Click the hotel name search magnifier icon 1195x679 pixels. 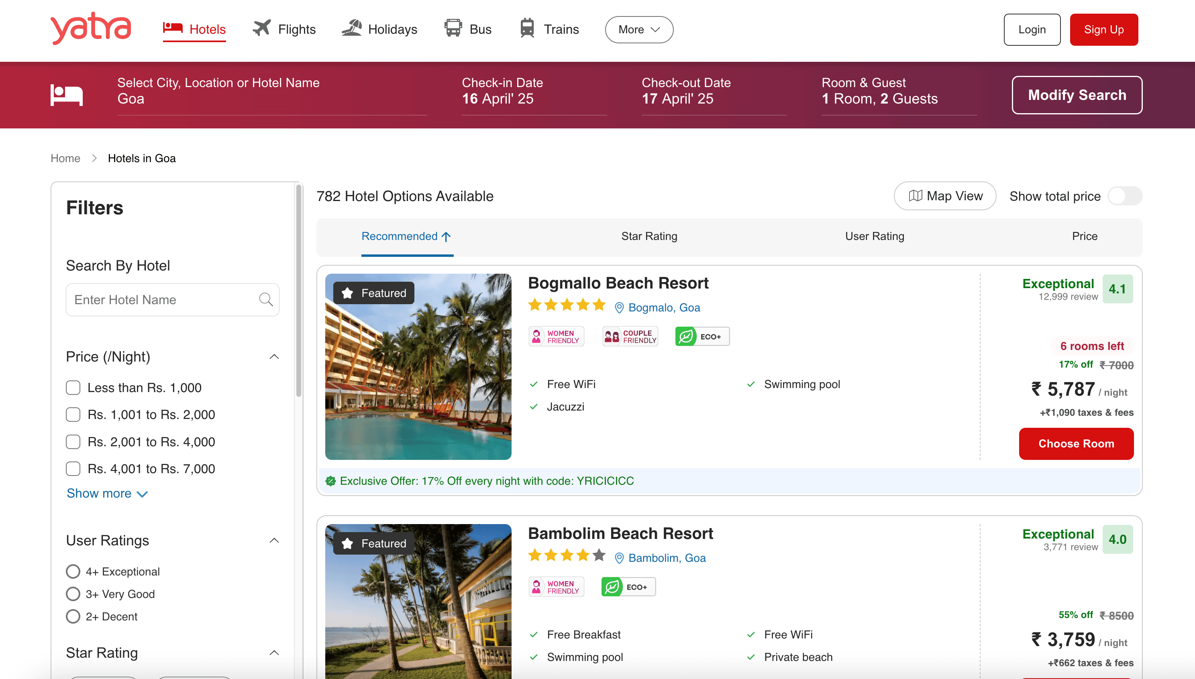[265, 299]
